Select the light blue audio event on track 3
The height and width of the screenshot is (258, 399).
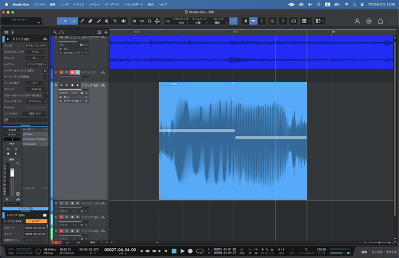click(x=233, y=141)
